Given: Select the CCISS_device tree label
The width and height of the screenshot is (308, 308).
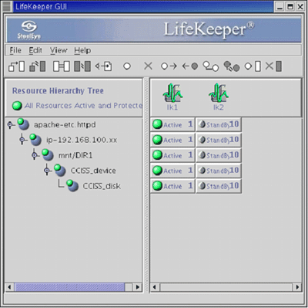Looking at the screenshot, I should pos(93,171).
